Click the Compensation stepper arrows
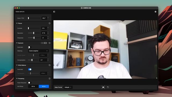The image size is (172, 97). coord(48,60)
